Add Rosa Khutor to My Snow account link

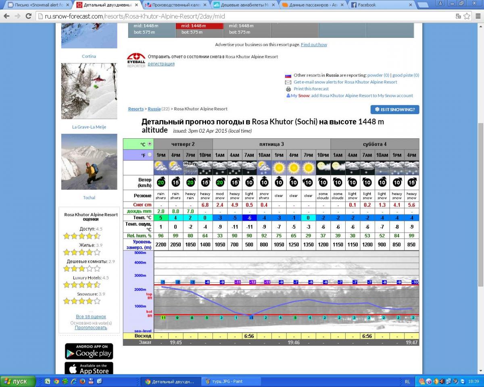coord(362,96)
